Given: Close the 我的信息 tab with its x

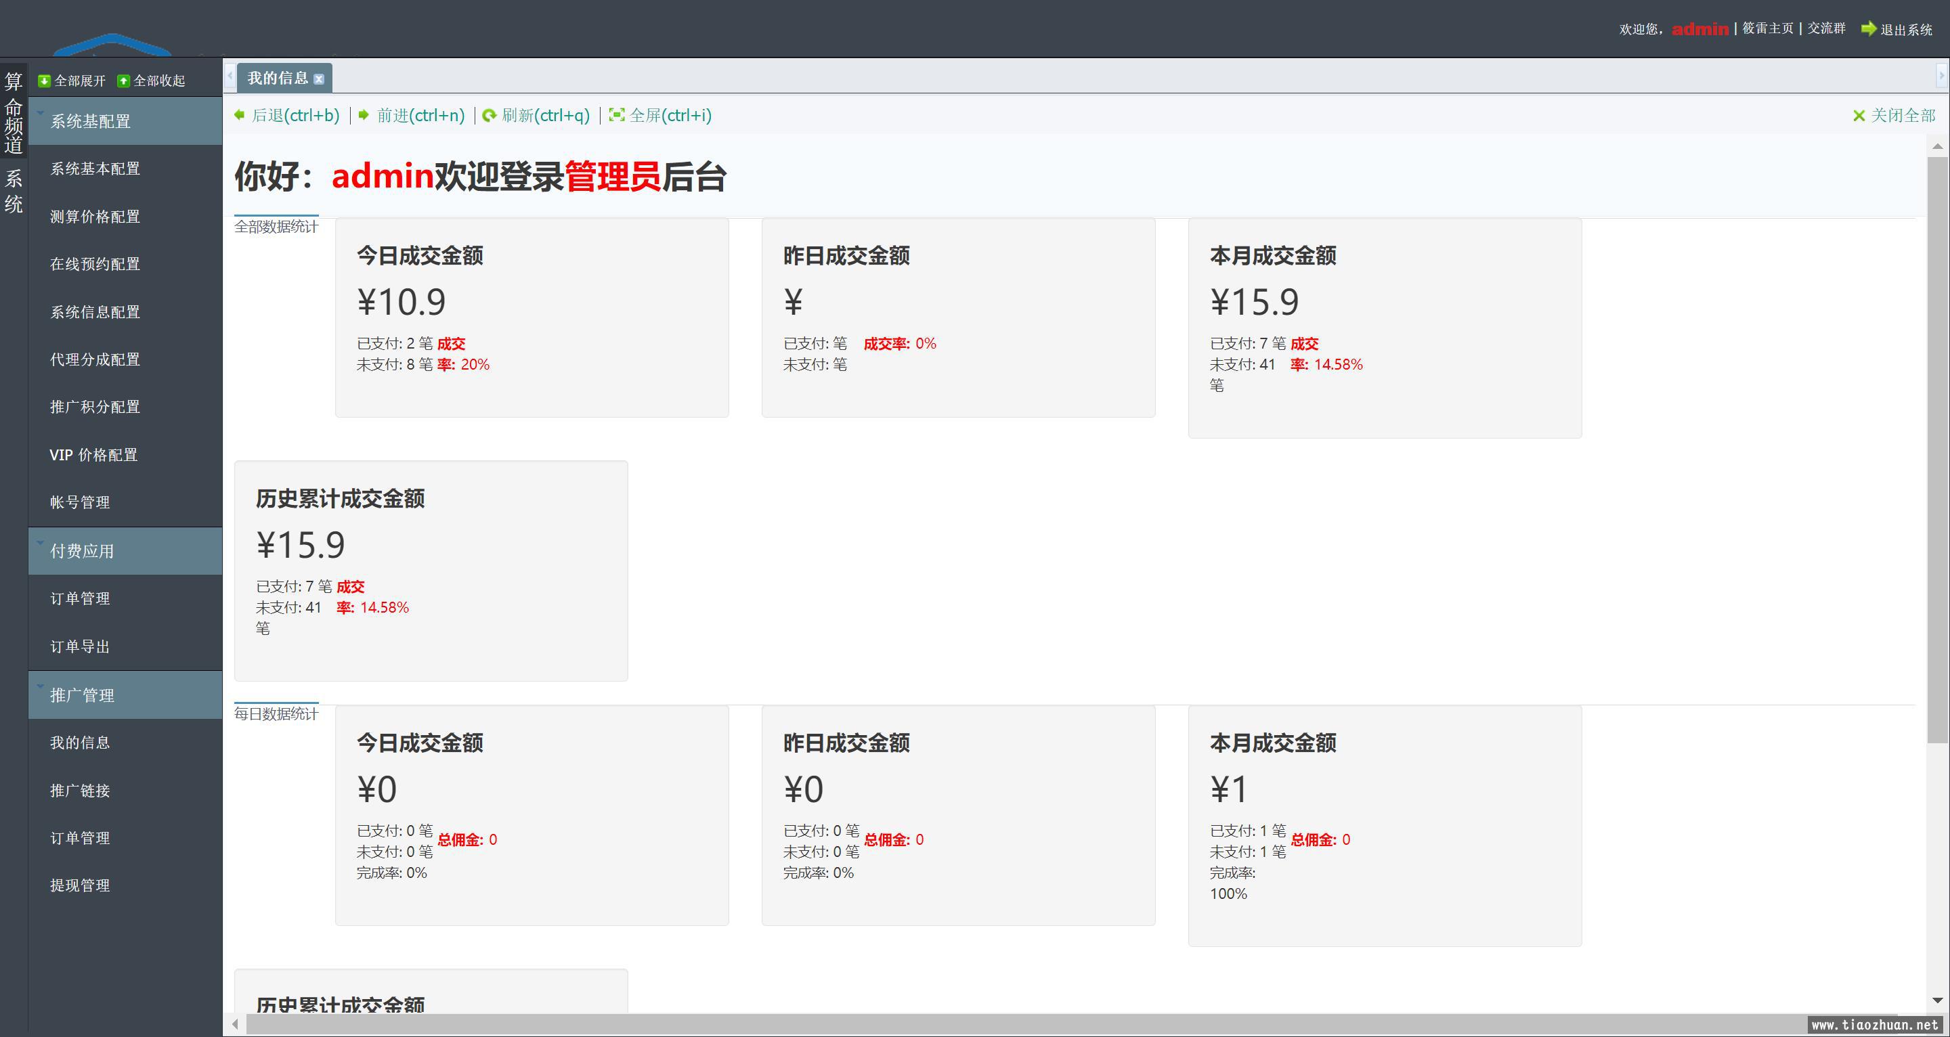Looking at the screenshot, I should (x=319, y=79).
